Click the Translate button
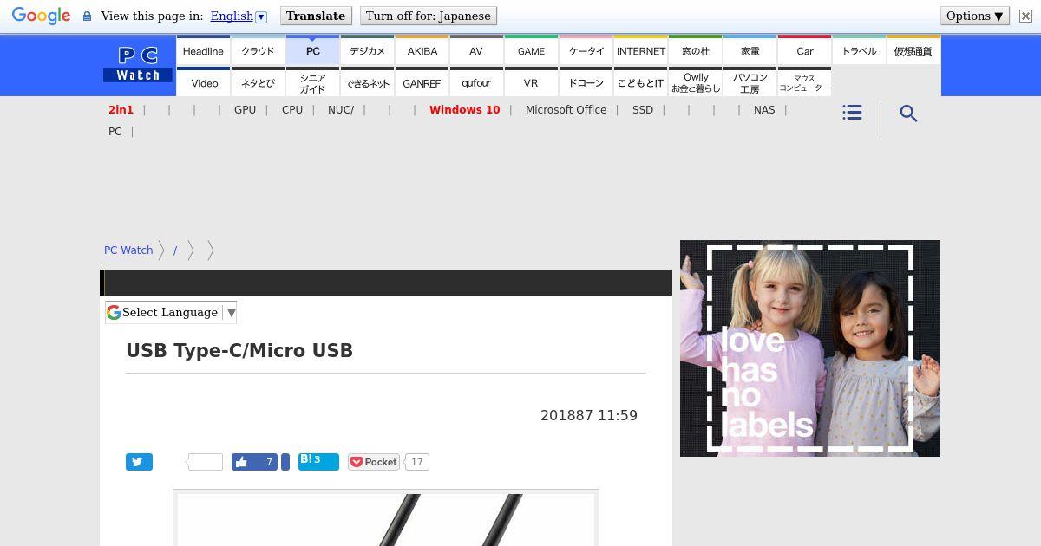 coord(316,16)
